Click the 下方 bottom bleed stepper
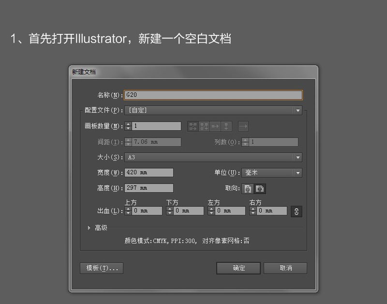This screenshot has width=387, height=304. coord(170,211)
